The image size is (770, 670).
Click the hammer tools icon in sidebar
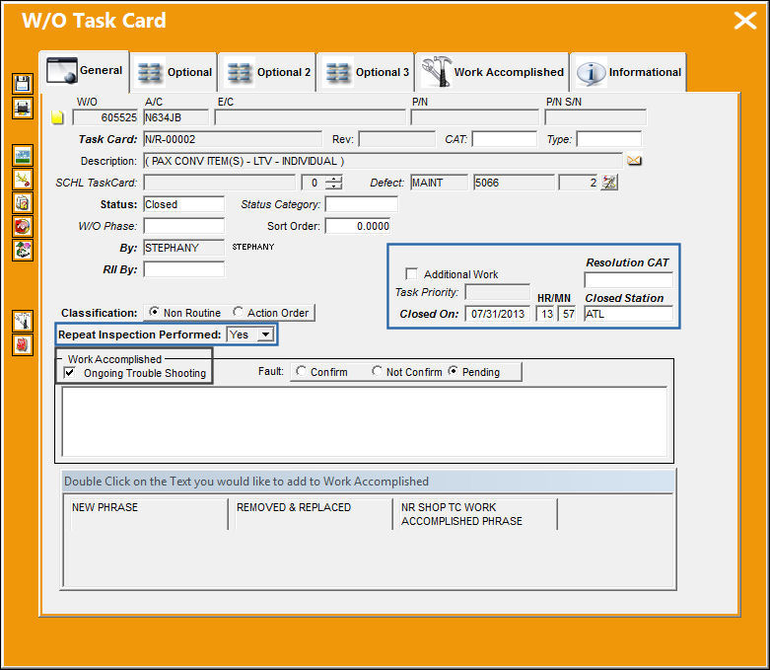point(23,321)
